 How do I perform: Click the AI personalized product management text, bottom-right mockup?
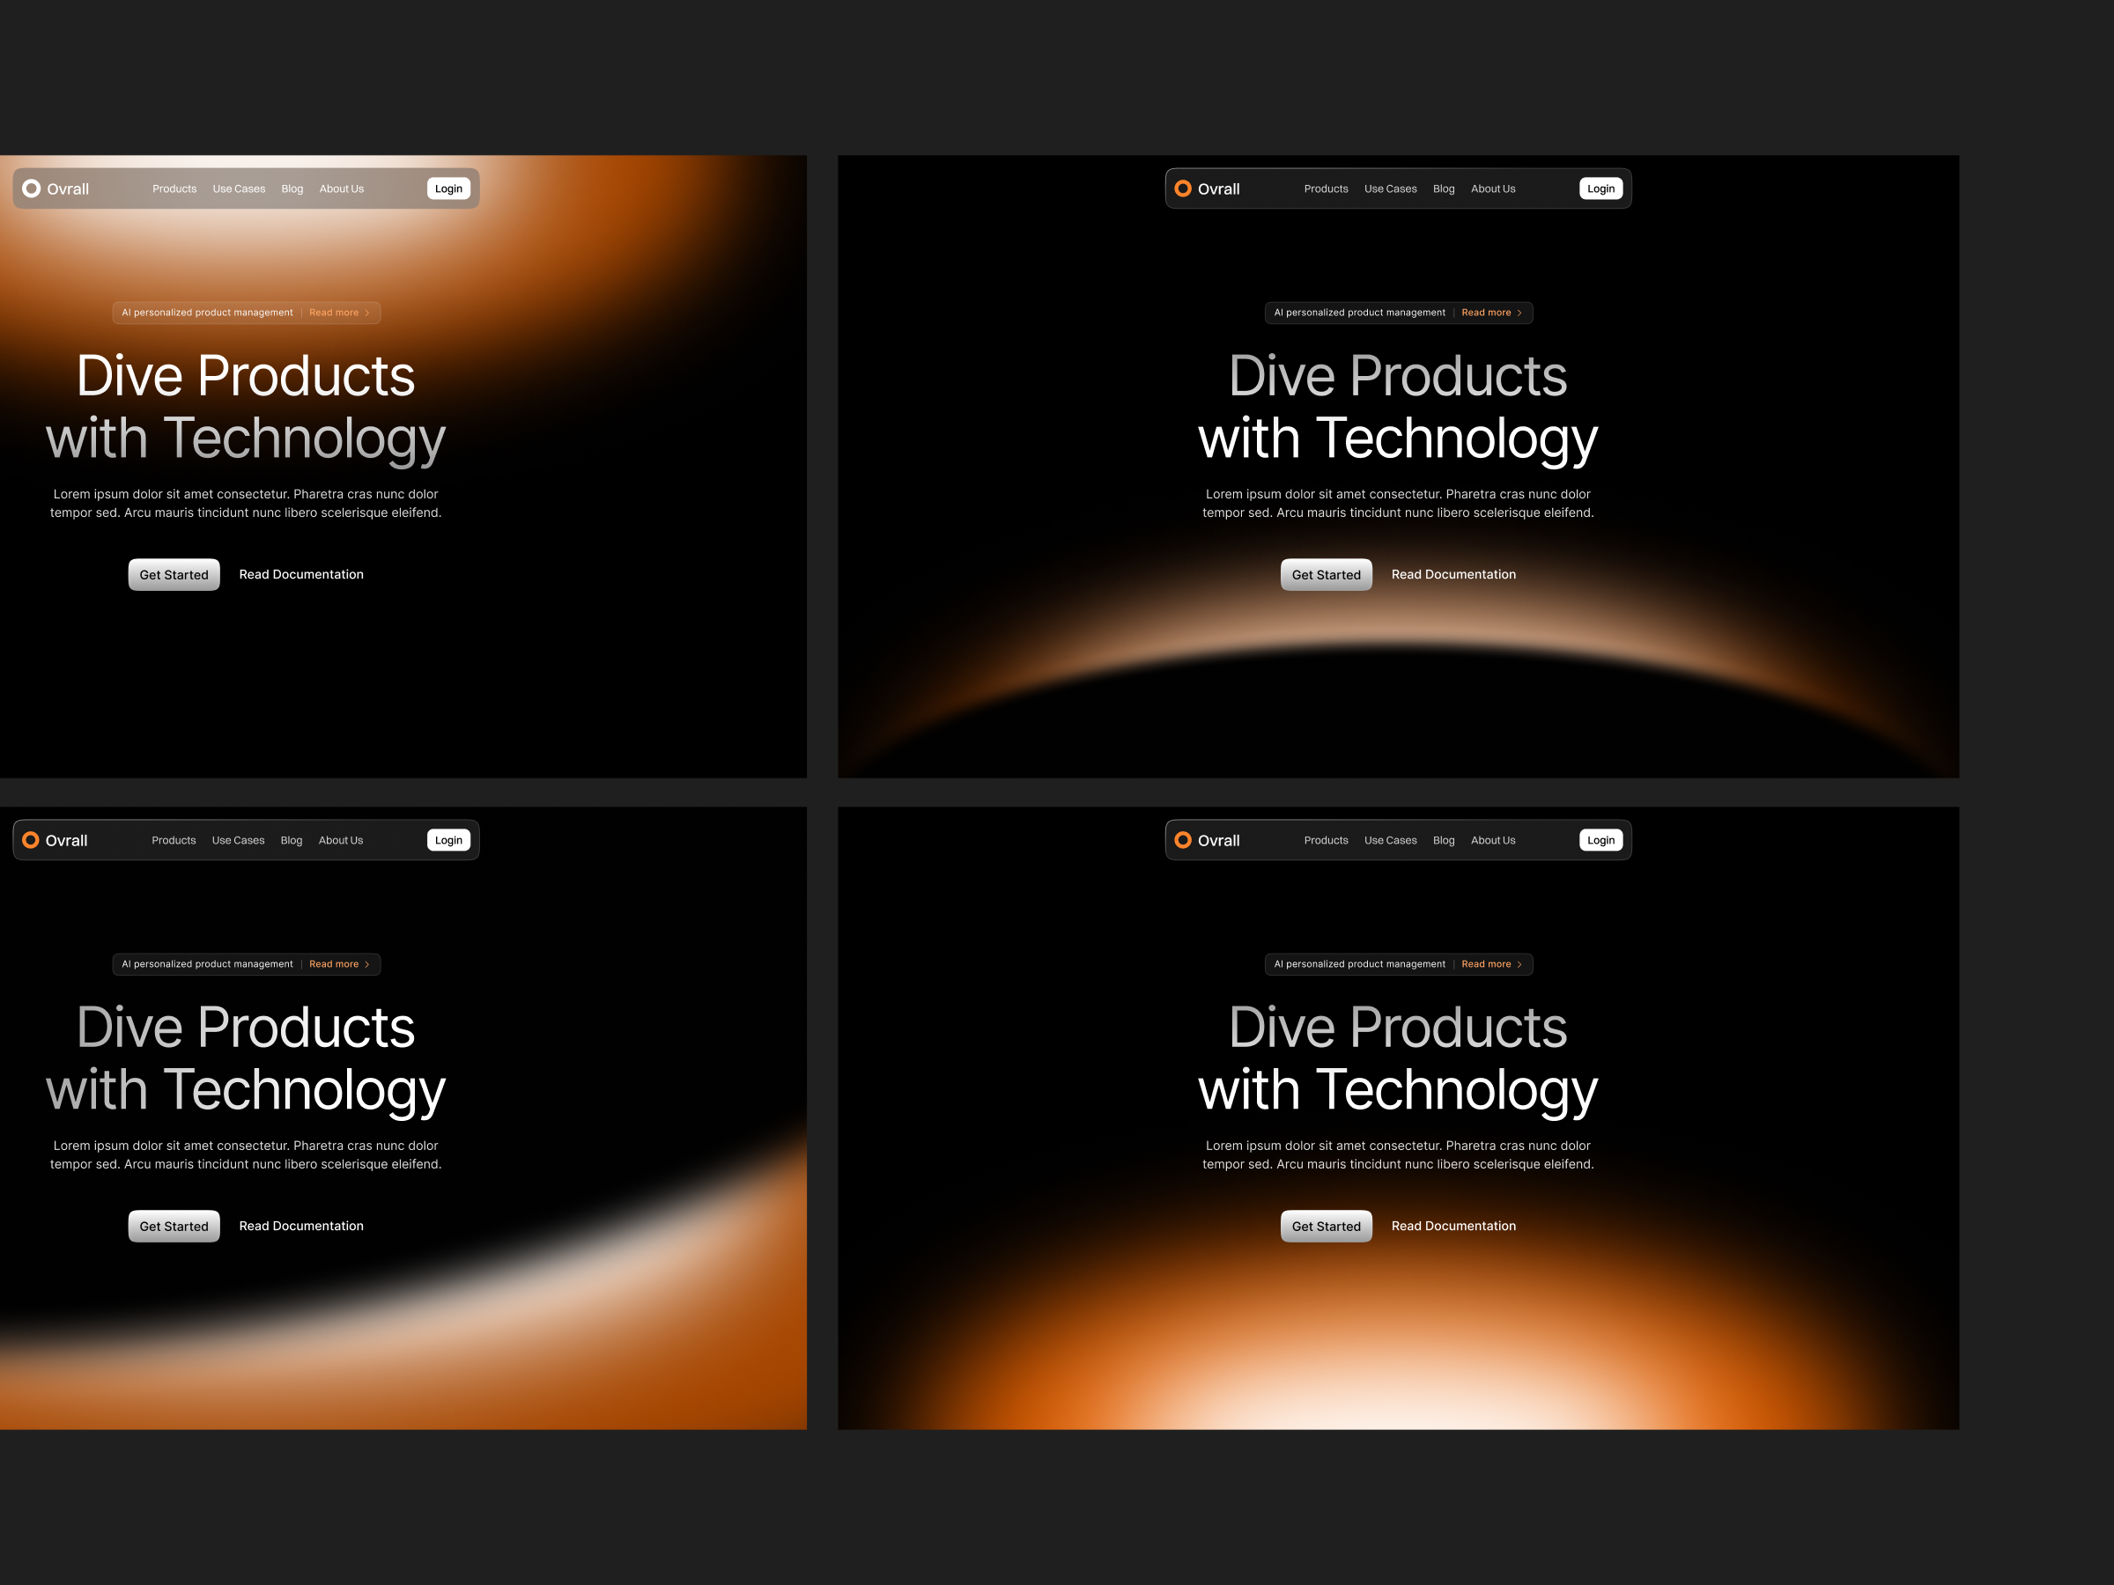coord(1360,964)
